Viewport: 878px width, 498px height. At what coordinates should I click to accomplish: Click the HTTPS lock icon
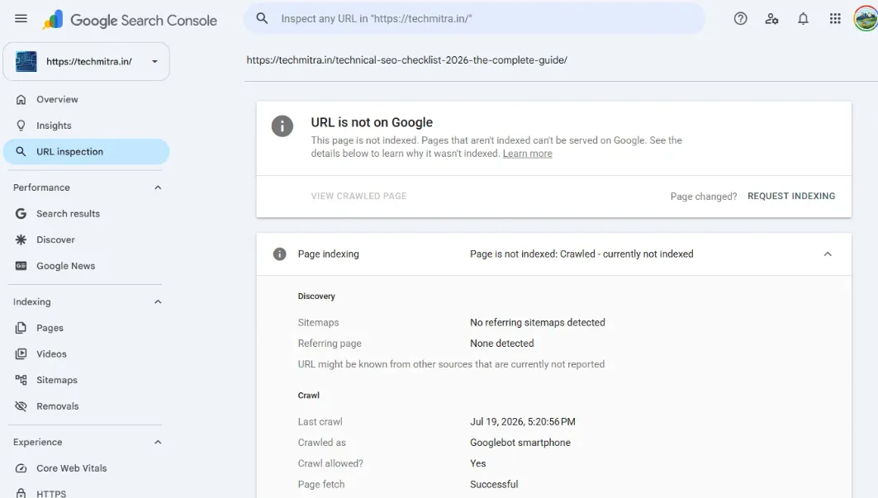point(21,494)
